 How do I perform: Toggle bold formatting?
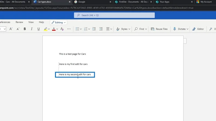[25, 29]
